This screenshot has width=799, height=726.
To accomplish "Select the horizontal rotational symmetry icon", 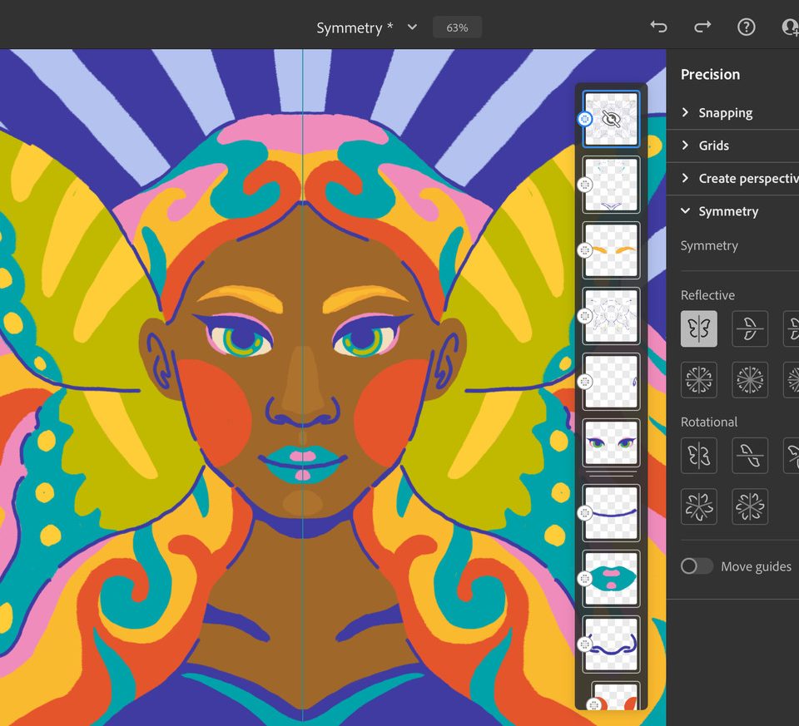I will point(749,456).
